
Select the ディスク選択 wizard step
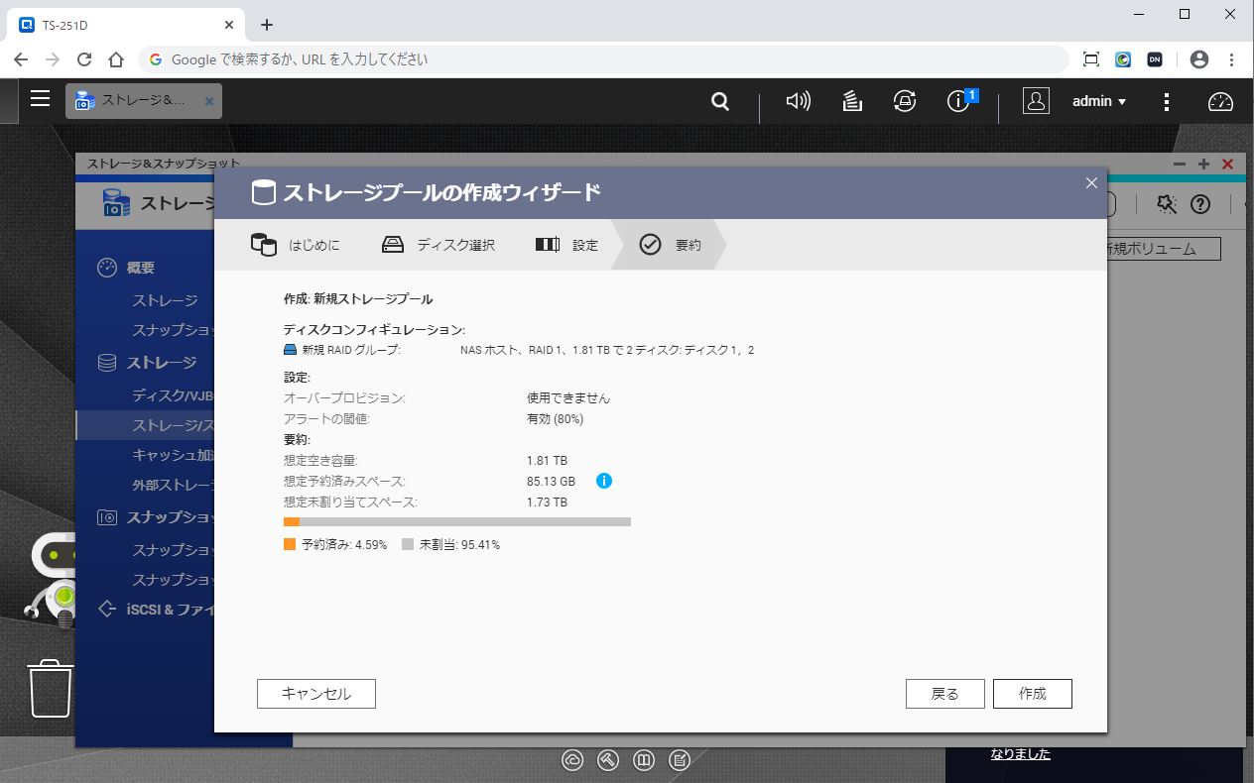[x=439, y=245]
